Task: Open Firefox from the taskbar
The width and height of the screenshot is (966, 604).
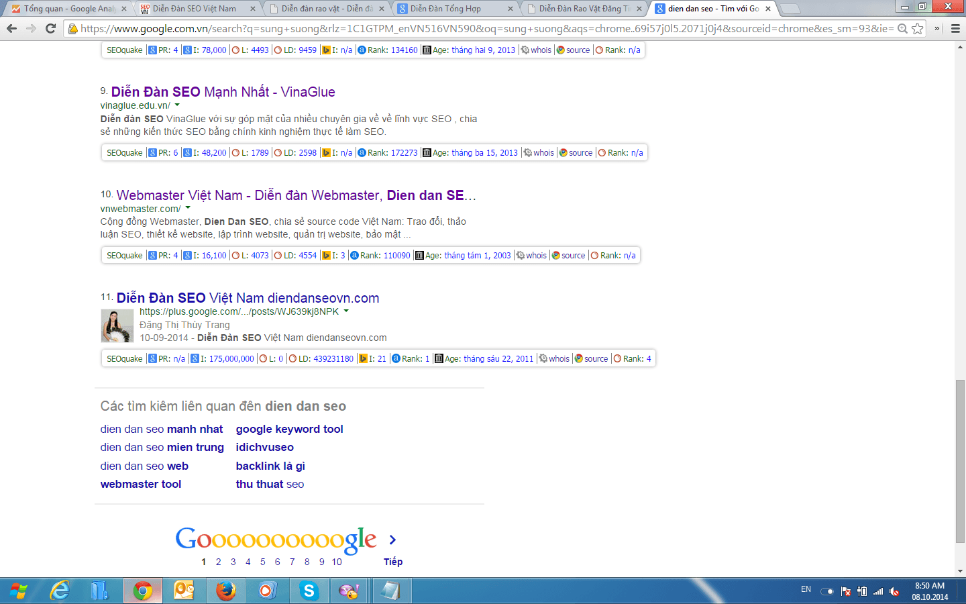Action: pyautogui.click(x=225, y=591)
